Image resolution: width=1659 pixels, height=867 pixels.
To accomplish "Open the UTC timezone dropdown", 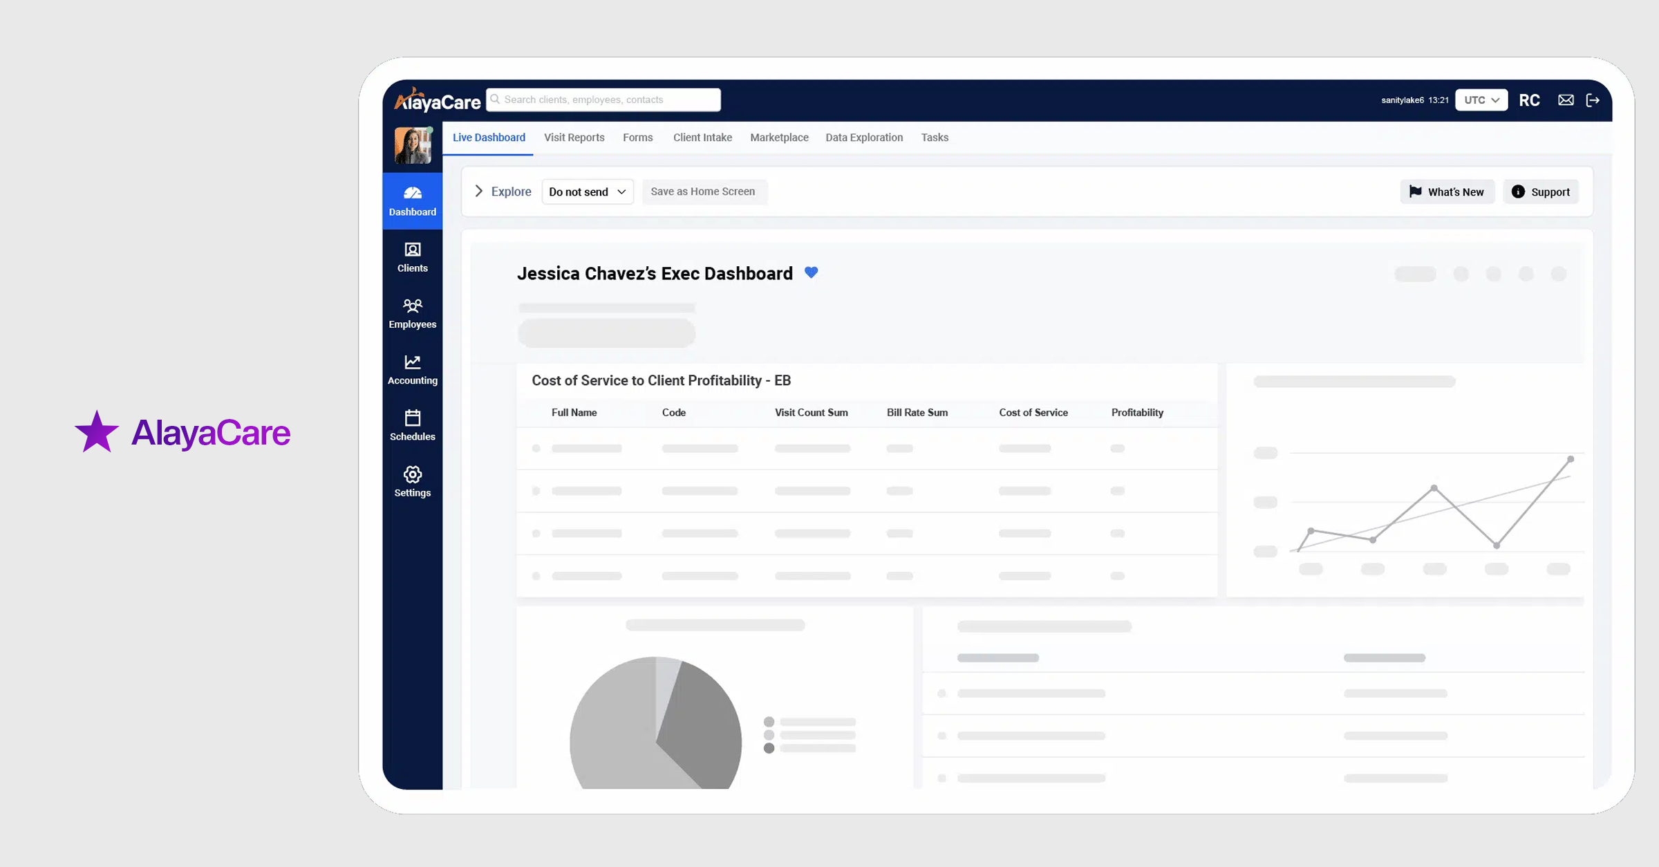I will pyautogui.click(x=1481, y=100).
